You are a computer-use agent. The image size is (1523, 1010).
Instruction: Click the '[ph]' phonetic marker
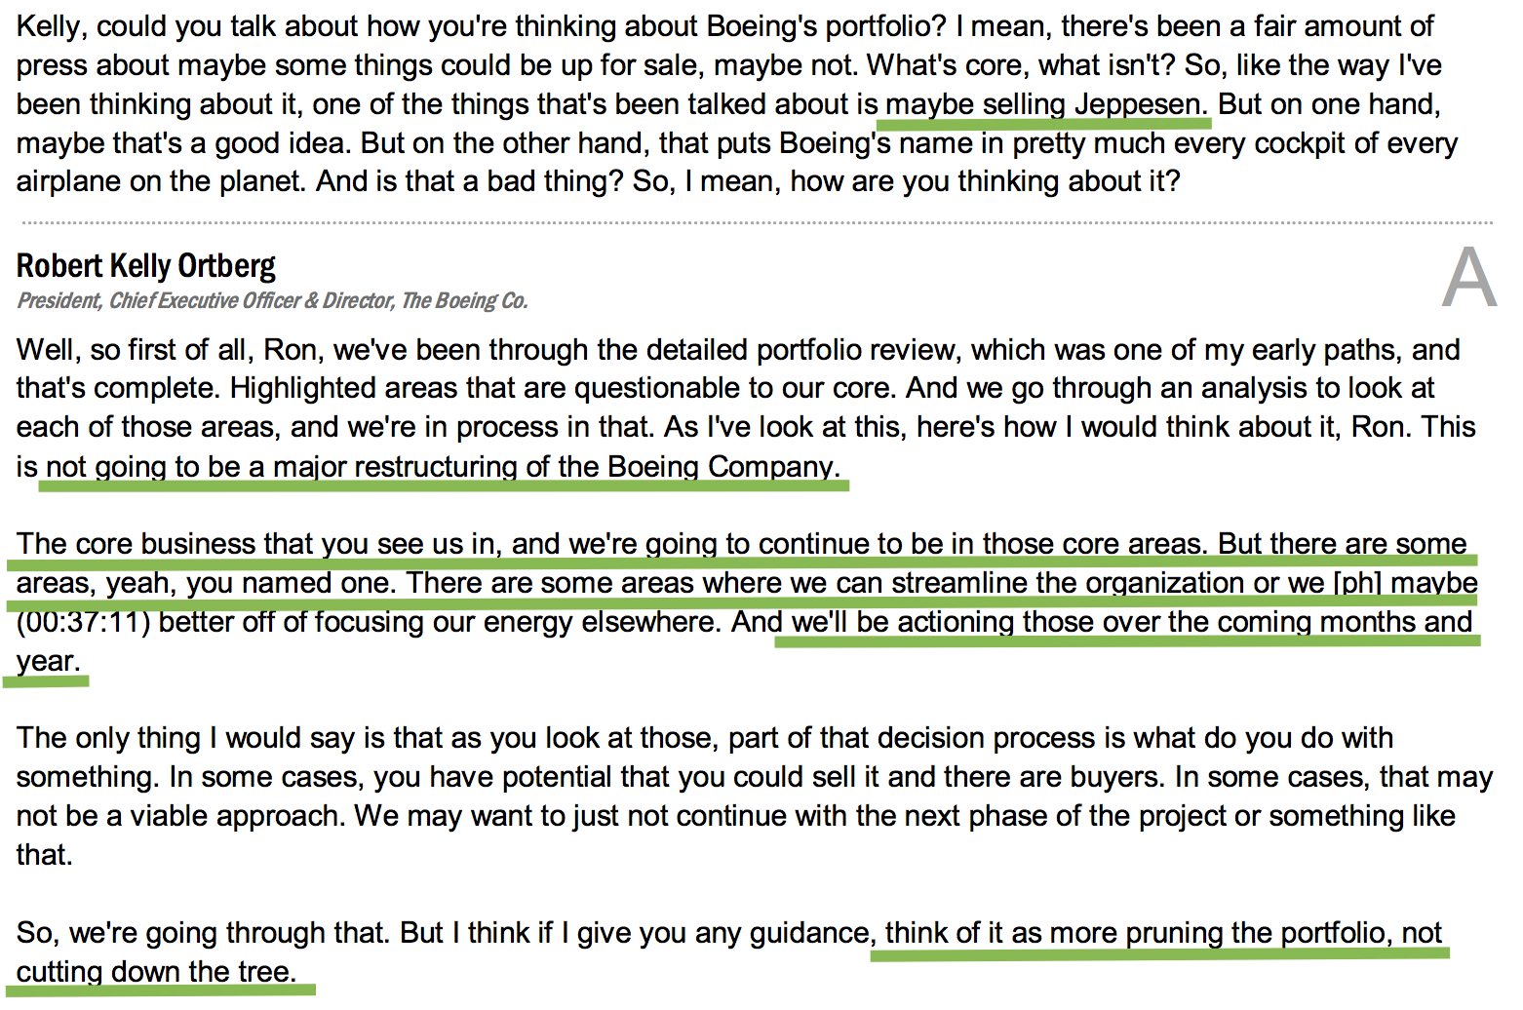point(1357,583)
